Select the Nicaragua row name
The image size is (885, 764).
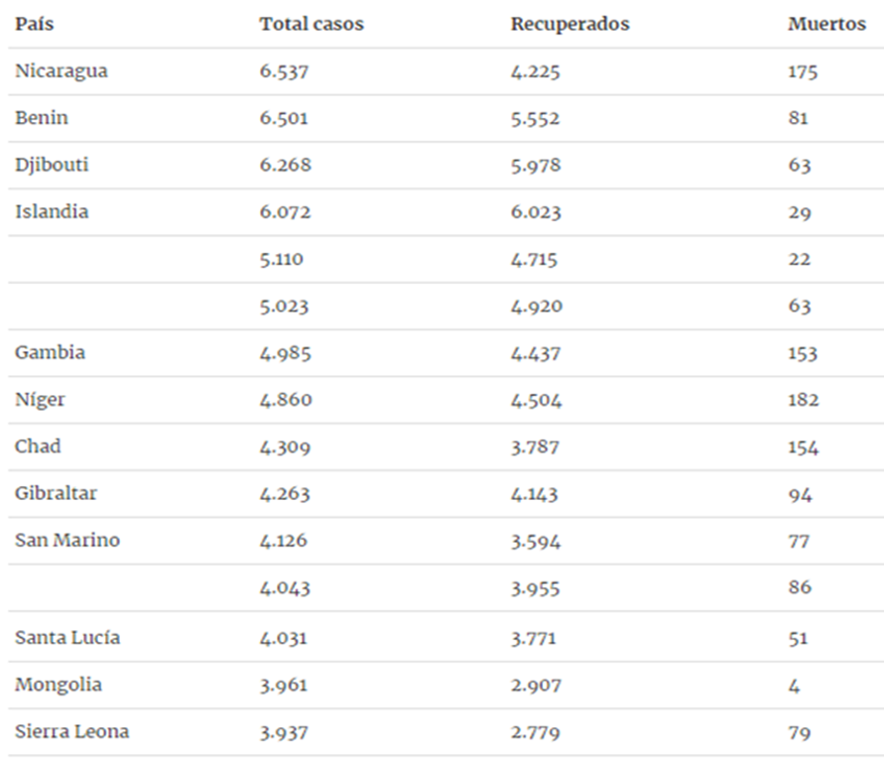pos(62,71)
